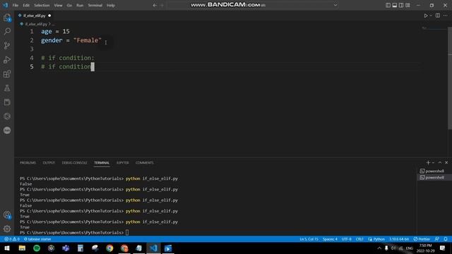
Task: Toggle secondary side bar layout
Action: pyautogui.click(x=401, y=5)
